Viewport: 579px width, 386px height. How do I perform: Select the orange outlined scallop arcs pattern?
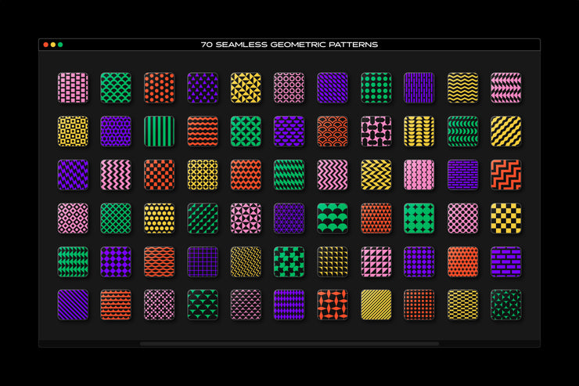(332, 131)
